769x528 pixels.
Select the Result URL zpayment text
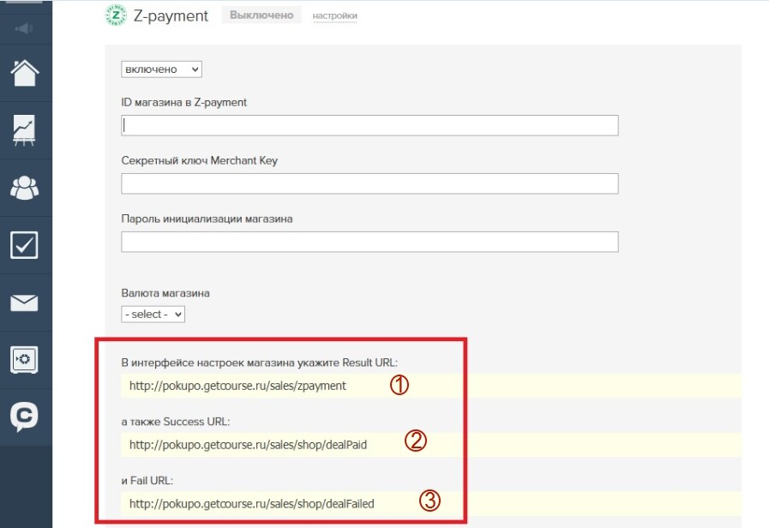(x=237, y=386)
